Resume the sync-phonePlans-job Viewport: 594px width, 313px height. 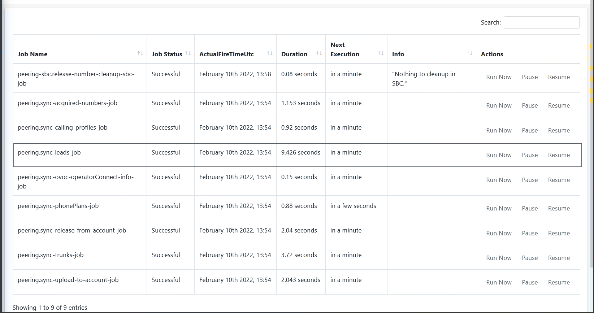559,208
